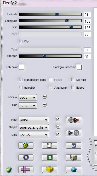
Task: Click the green paw icon
Action: coord(9,169)
